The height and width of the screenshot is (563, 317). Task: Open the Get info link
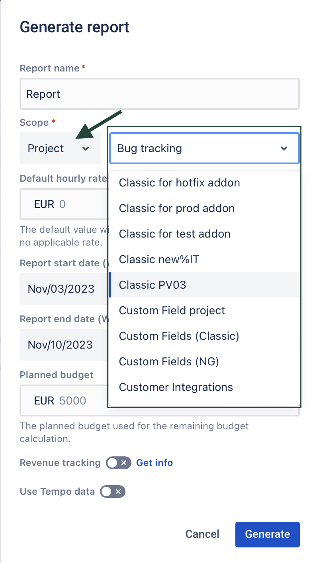[155, 463]
